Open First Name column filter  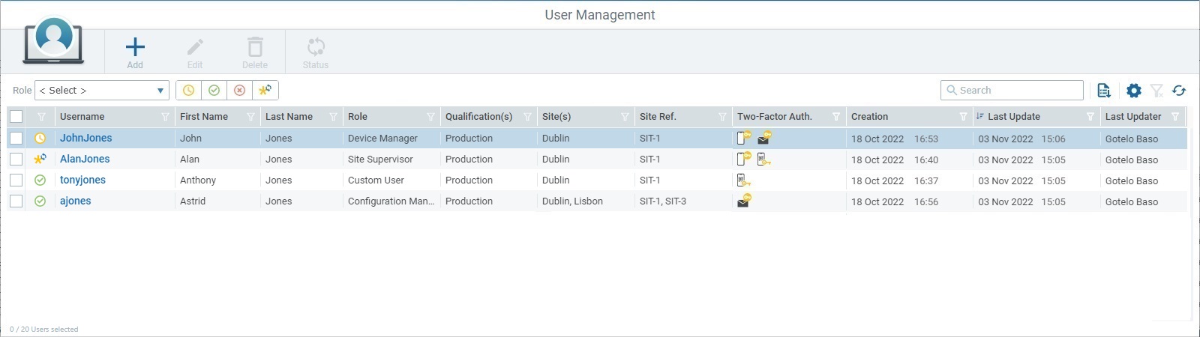(x=250, y=117)
